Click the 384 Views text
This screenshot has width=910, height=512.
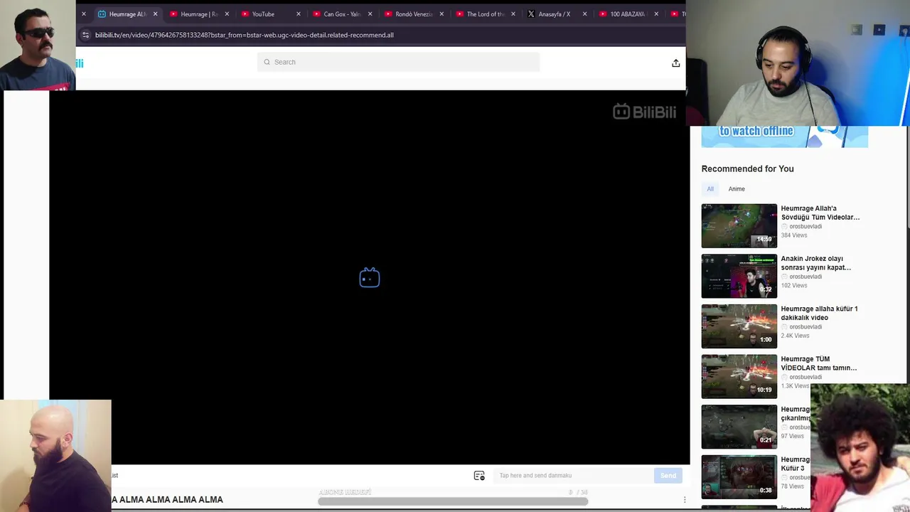(794, 235)
